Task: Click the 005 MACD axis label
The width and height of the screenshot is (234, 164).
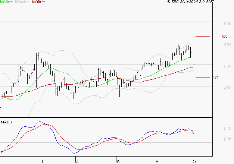Action: click(228, 139)
